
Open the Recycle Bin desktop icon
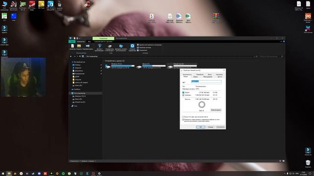[x=308, y=164]
